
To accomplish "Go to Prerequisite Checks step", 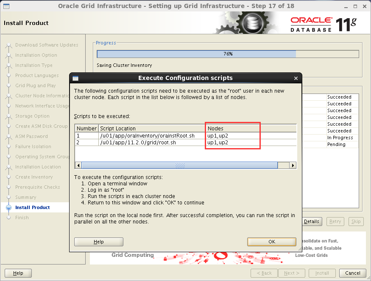I will [38, 187].
